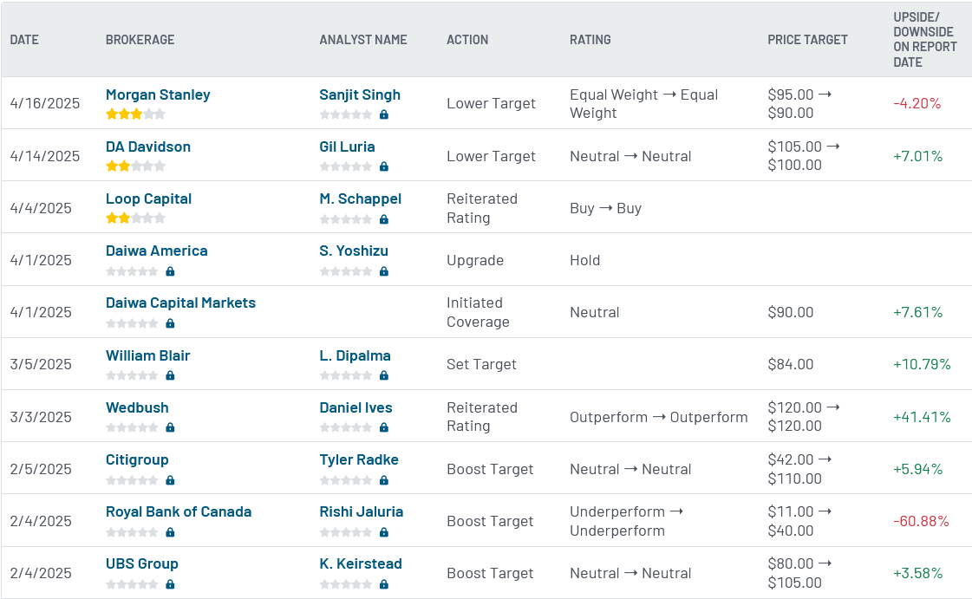Select the $84.00 price target
The width and height of the screenshot is (972, 599).
[x=791, y=364]
